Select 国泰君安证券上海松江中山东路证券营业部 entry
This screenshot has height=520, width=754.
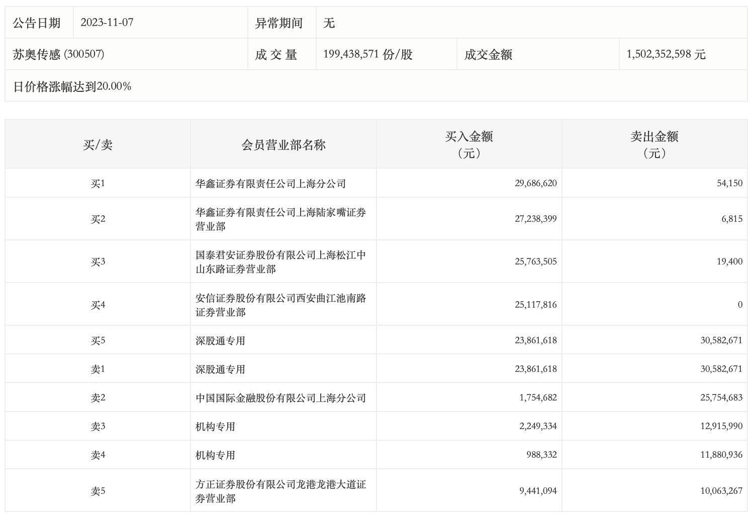(x=280, y=262)
